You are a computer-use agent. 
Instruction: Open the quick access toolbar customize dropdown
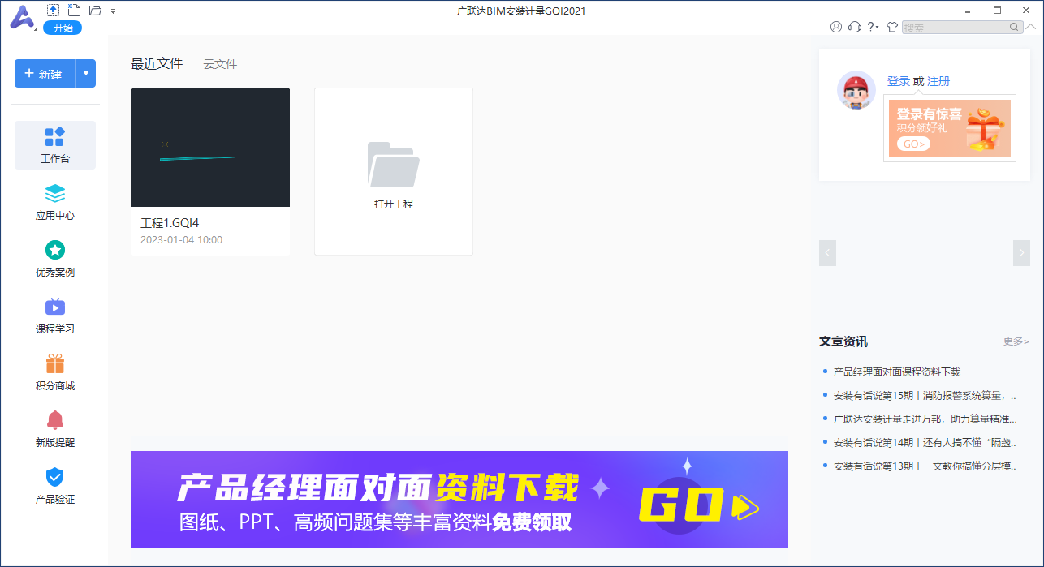[113, 10]
